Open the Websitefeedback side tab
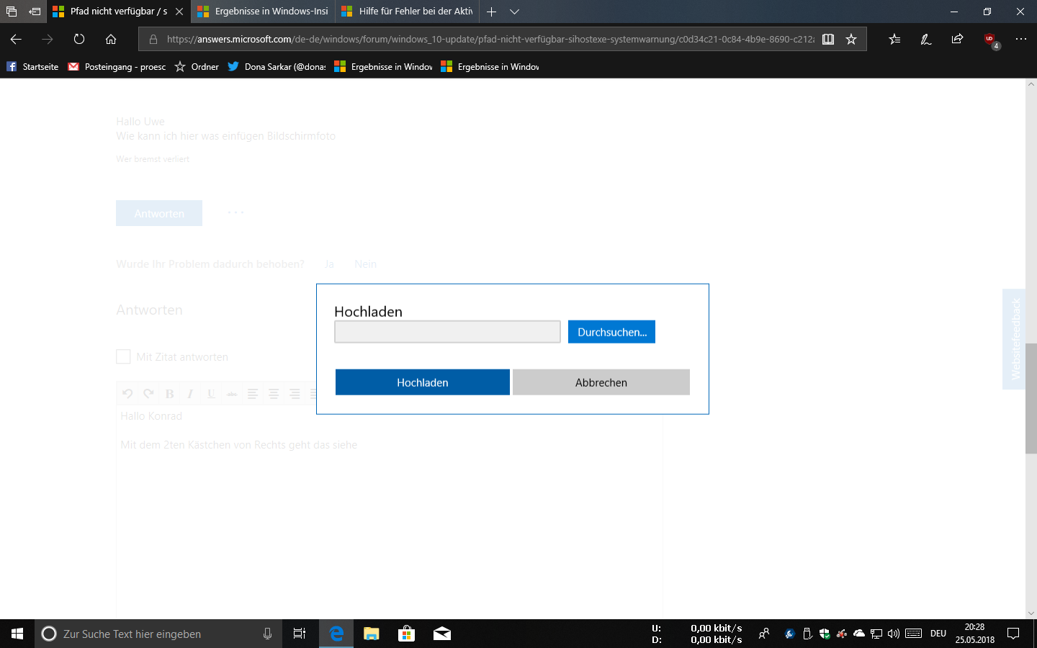Viewport: 1037px width, 648px height. [1014, 339]
